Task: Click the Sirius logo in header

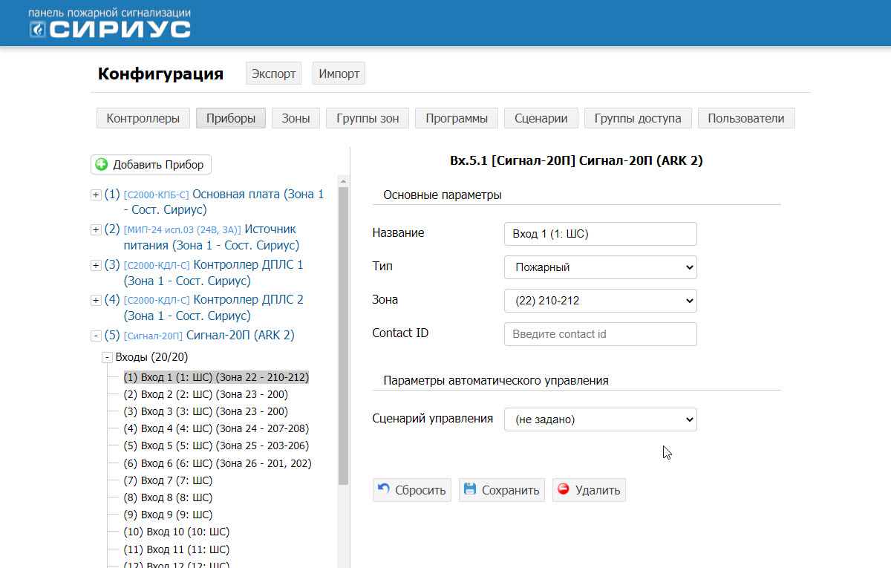Action: point(109,24)
